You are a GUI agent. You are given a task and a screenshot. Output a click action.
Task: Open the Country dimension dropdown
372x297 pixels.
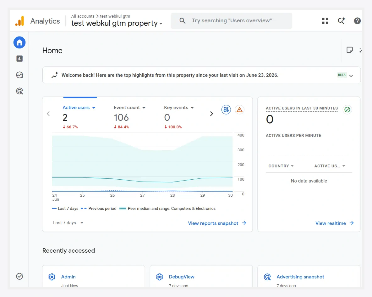[x=281, y=166]
